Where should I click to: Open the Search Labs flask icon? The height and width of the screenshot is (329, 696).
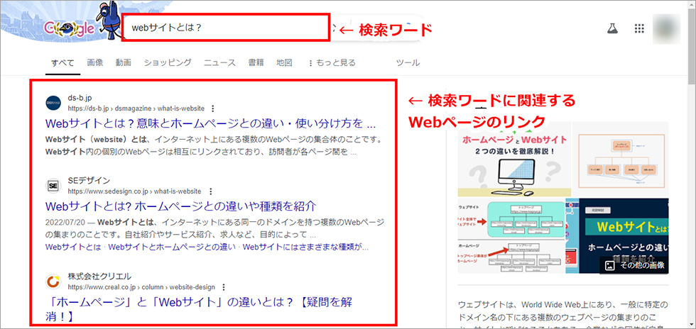tap(612, 29)
